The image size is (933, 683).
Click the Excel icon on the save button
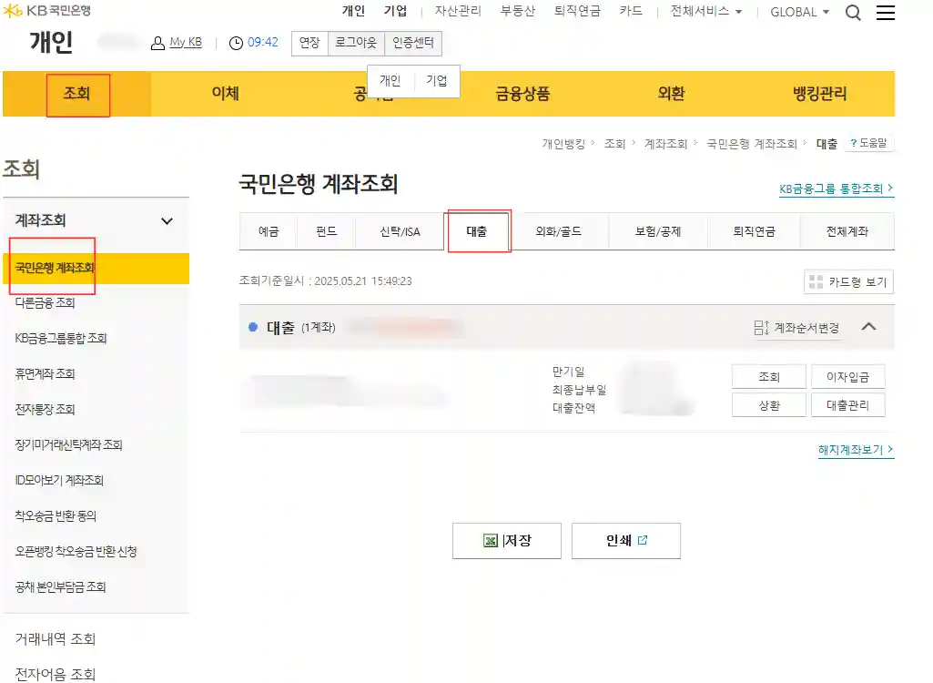point(491,541)
